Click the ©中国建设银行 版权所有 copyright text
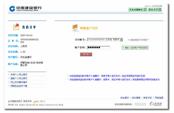The image size is (174, 113). pyautogui.click(x=20, y=101)
